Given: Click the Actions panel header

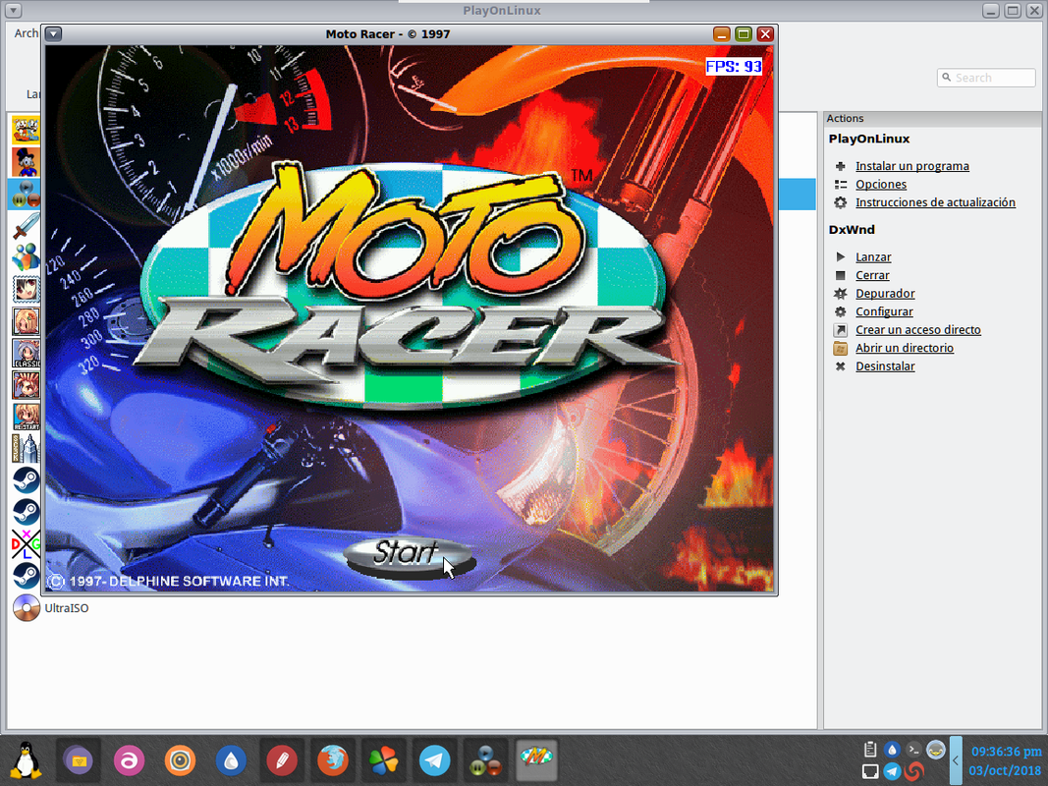Looking at the screenshot, I should tap(932, 118).
